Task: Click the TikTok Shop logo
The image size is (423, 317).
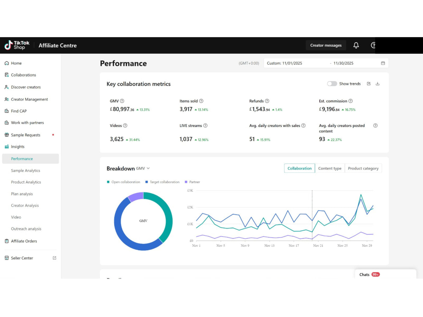Action: click(x=17, y=45)
